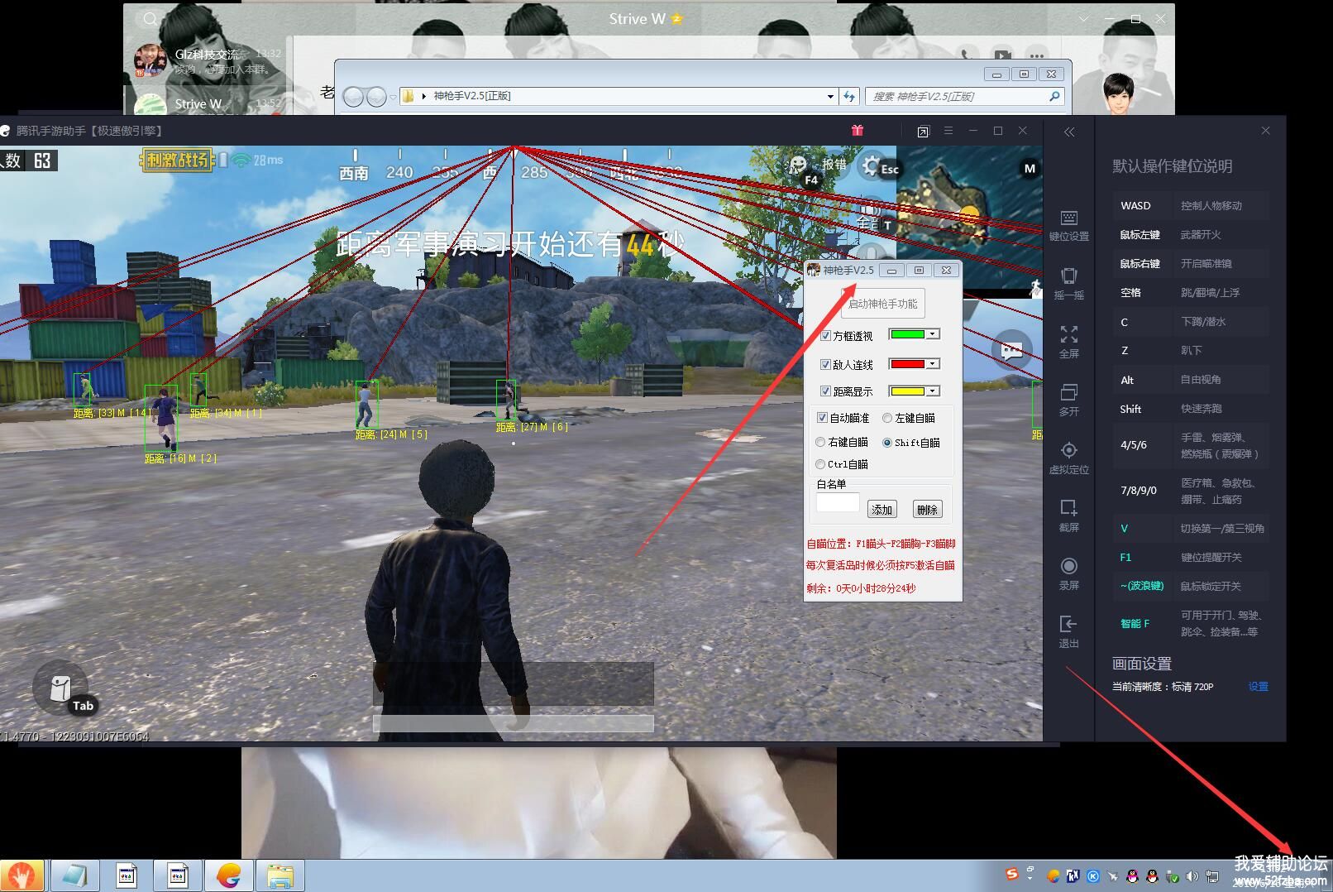This screenshot has height=892, width=1333.
Task: Close the 默认操作键位说明 panel
Action: point(1265,131)
